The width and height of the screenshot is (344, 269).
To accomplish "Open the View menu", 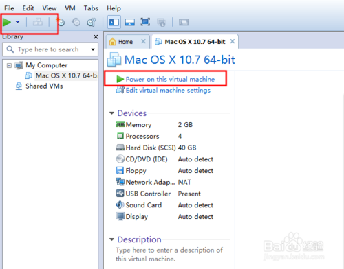I will [50, 8].
